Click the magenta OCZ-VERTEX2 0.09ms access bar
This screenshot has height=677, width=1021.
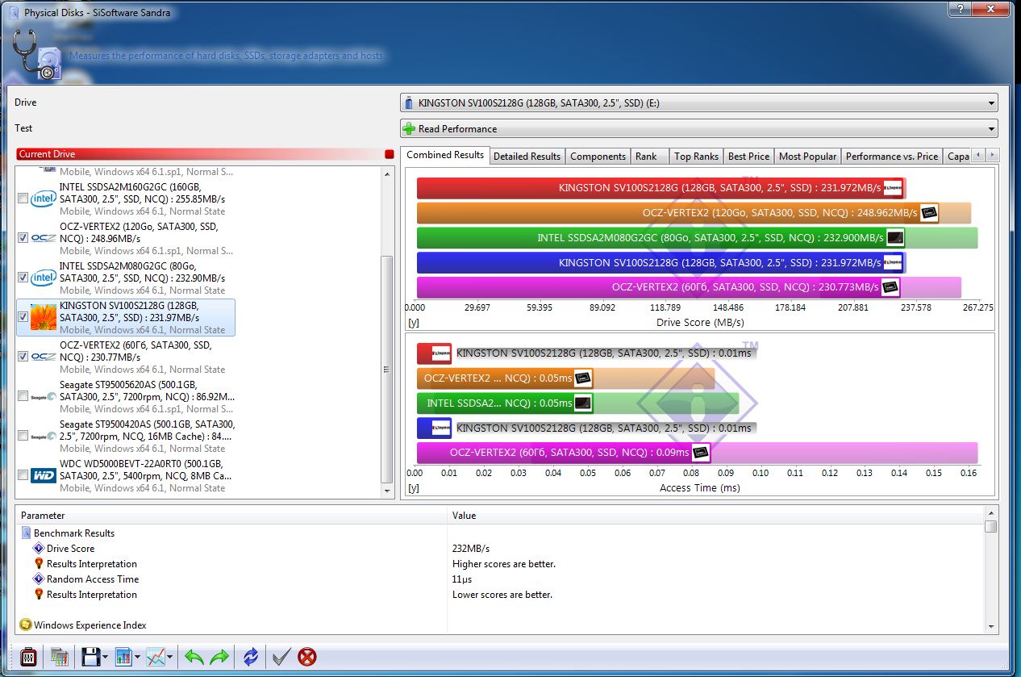(x=697, y=453)
